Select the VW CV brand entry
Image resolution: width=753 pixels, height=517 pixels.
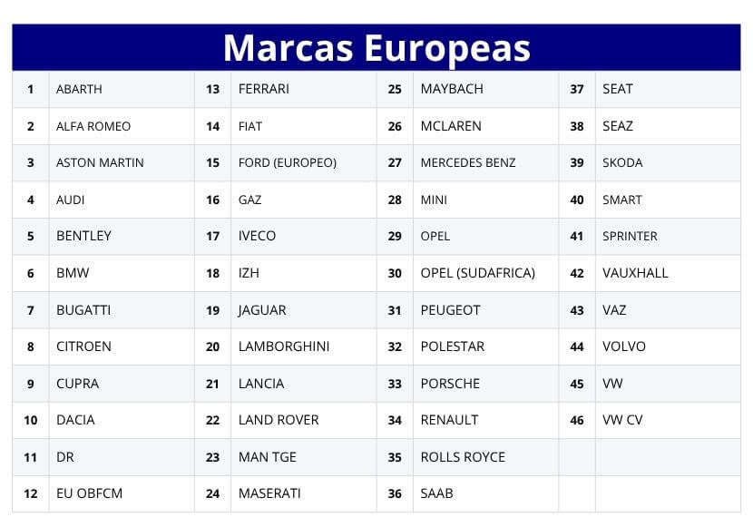pos(668,420)
